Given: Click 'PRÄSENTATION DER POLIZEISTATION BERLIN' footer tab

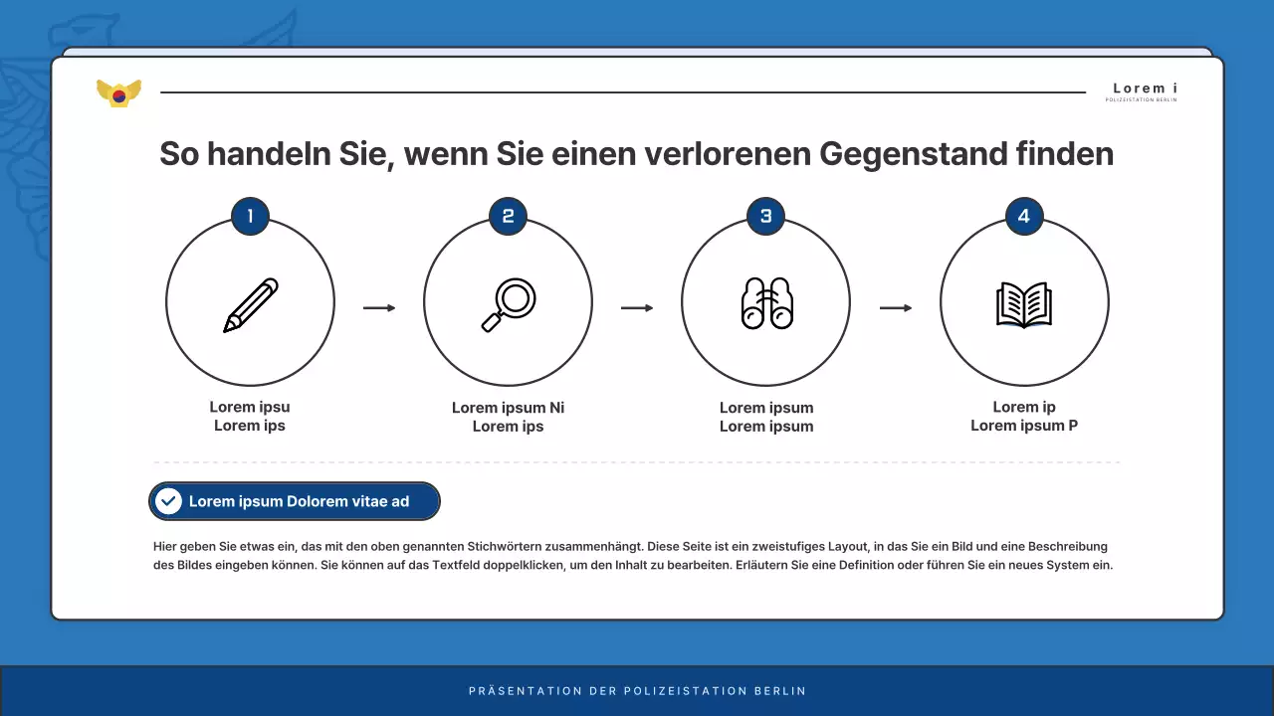Looking at the screenshot, I should tap(638, 690).
